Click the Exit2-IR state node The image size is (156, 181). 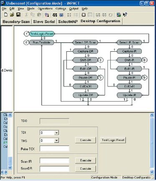[x=129, y=86]
